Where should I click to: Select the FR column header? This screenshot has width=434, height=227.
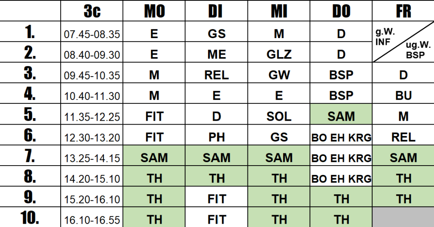pos(403,11)
